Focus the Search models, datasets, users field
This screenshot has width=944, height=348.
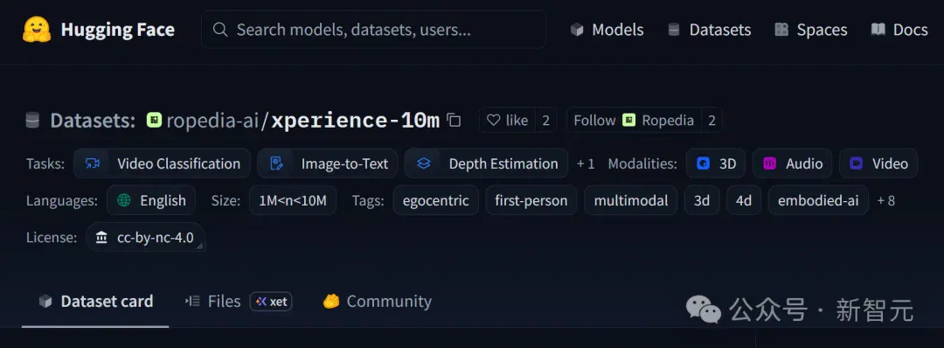[373, 30]
